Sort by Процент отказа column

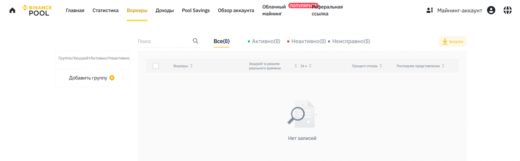[x=381, y=66]
